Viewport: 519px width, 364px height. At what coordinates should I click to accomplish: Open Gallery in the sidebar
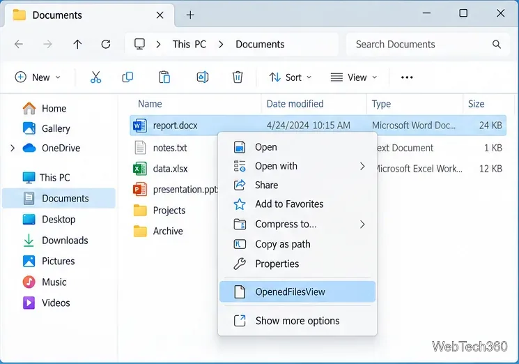tap(47, 128)
